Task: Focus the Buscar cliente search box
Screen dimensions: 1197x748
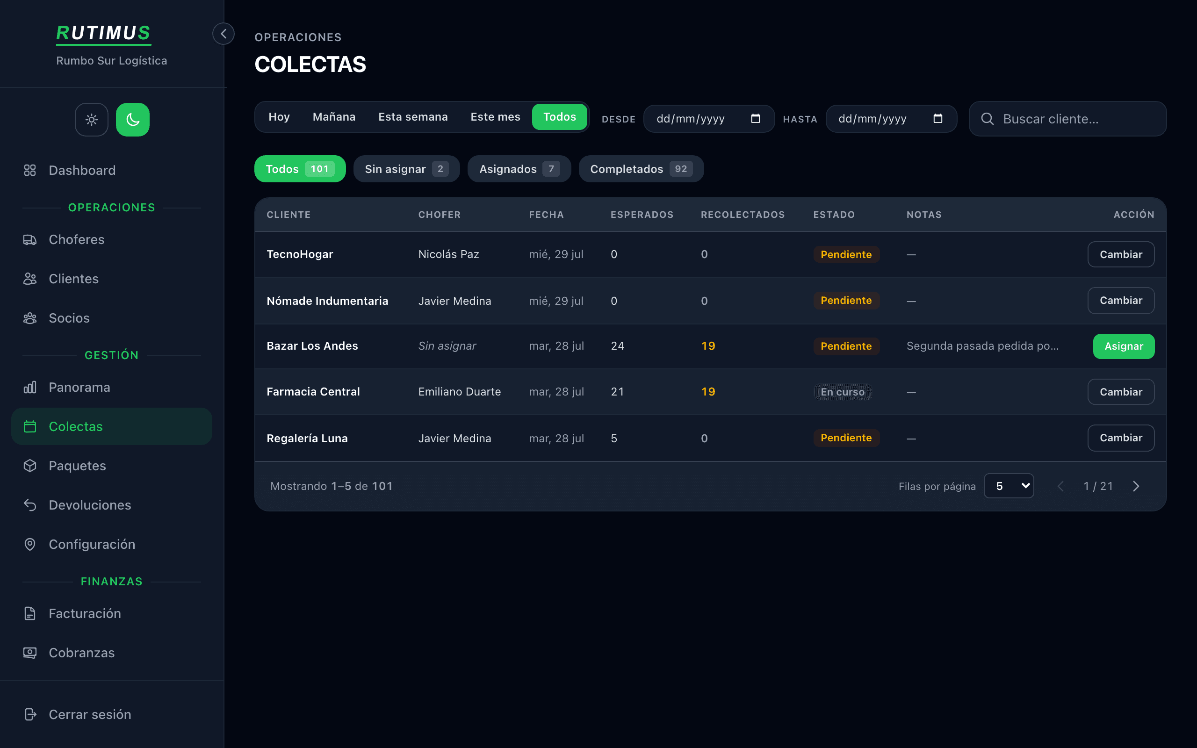Action: point(1067,119)
